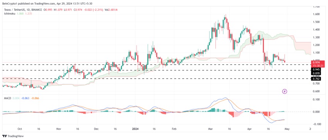Click the 0.600 price axis label
This screenshot has width=328, height=140.
[x=316, y=91]
